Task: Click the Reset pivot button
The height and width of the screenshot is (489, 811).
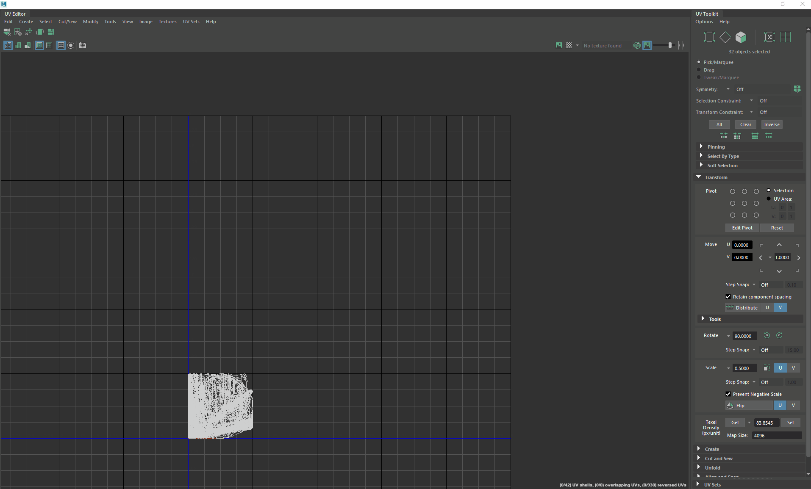Action: click(777, 228)
